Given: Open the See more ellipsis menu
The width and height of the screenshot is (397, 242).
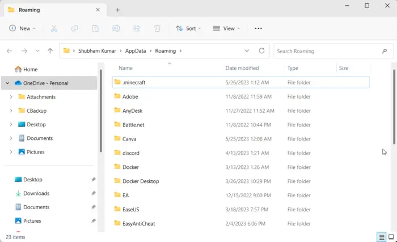Looking at the screenshot, I should coord(258,28).
